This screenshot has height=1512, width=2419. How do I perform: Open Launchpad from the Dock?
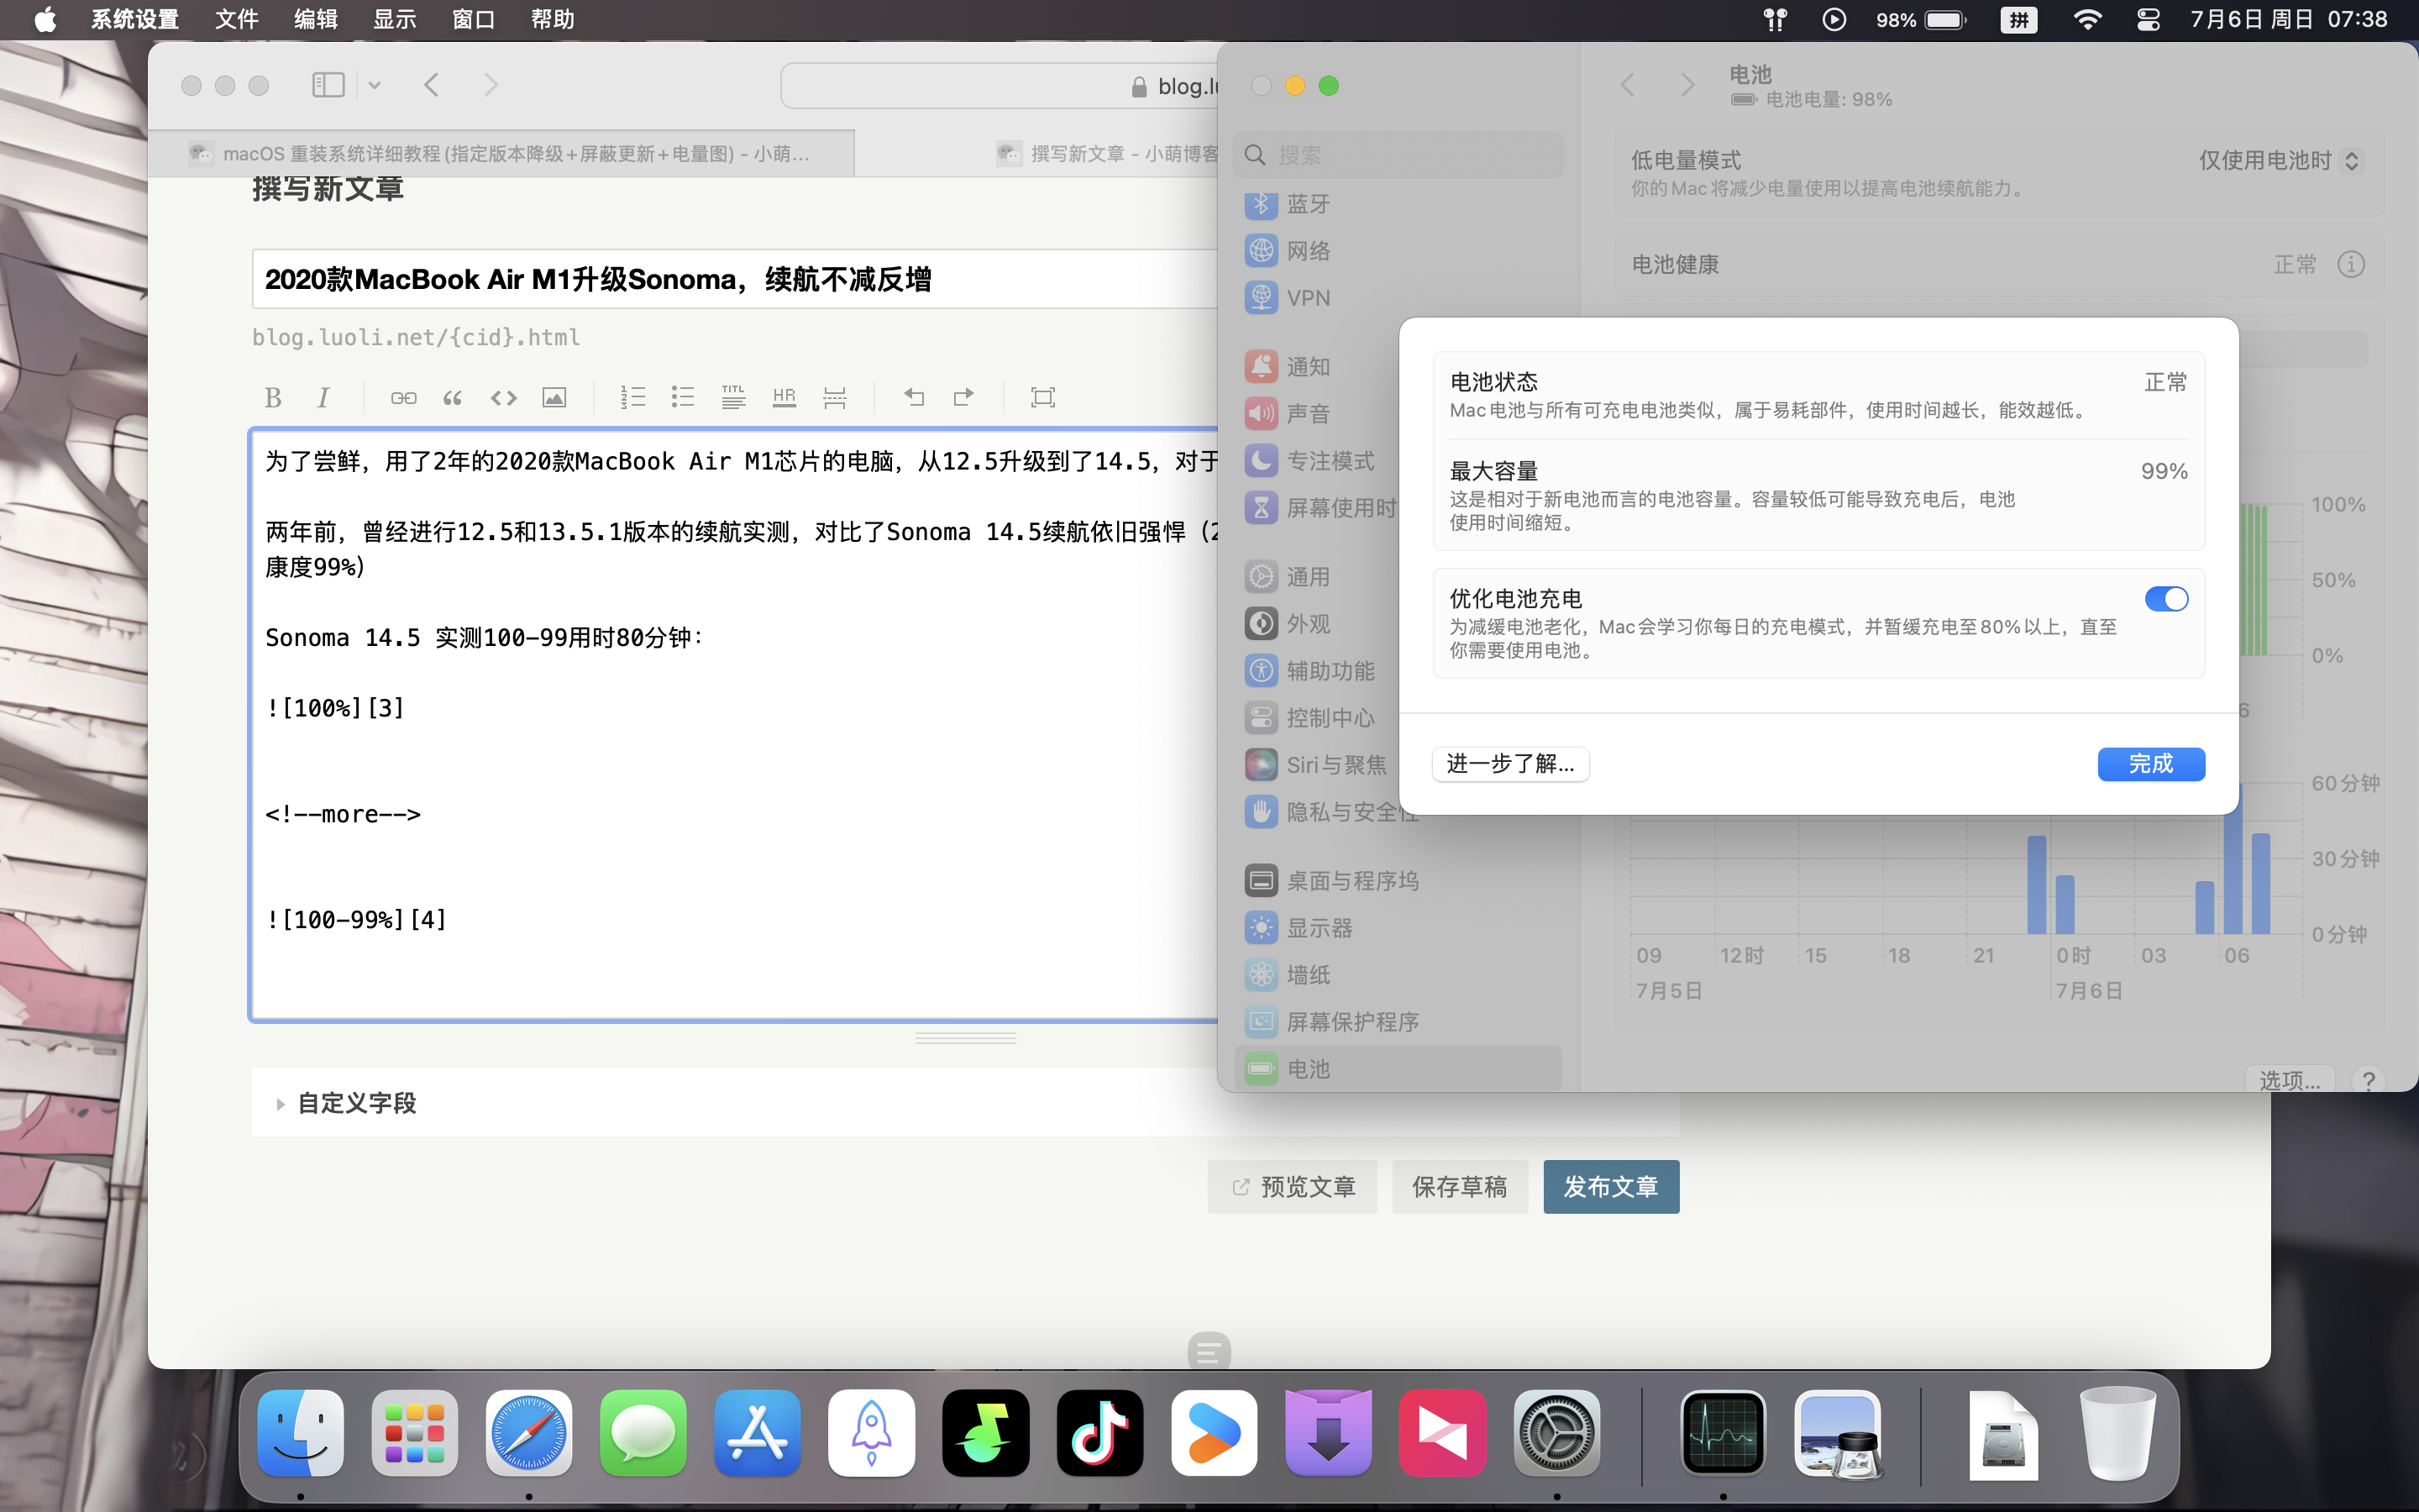(415, 1433)
